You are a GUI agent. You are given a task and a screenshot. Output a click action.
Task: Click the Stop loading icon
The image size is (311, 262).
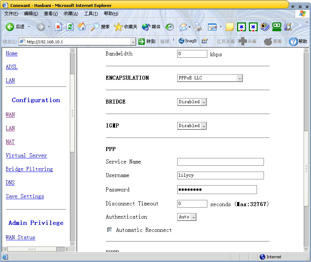(58, 27)
